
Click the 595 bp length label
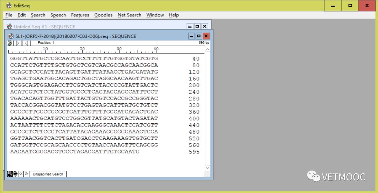(x=204, y=43)
